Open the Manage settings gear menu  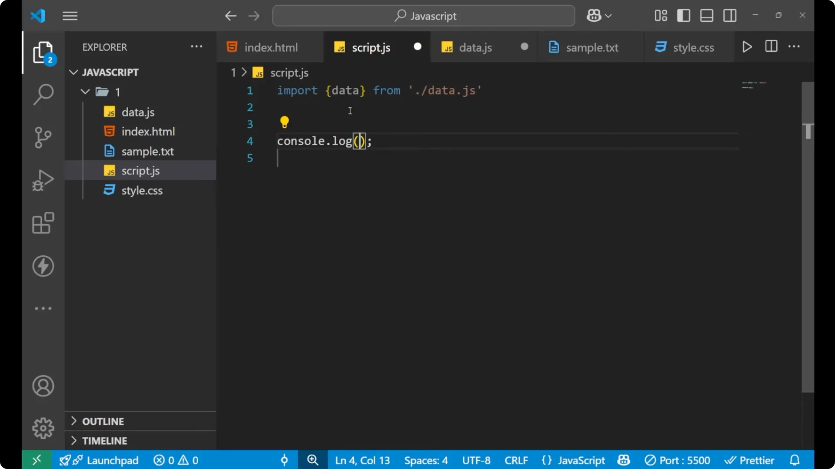[43, 428]
